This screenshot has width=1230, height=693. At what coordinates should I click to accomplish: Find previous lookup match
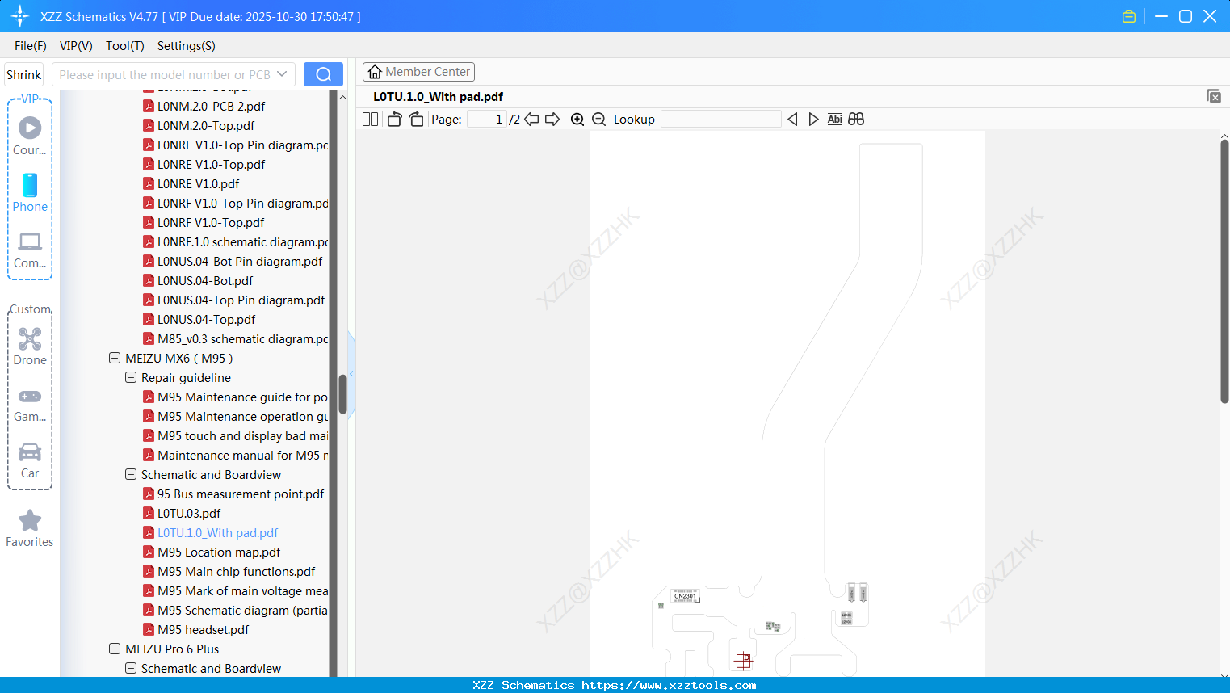[x=792, y=120]
